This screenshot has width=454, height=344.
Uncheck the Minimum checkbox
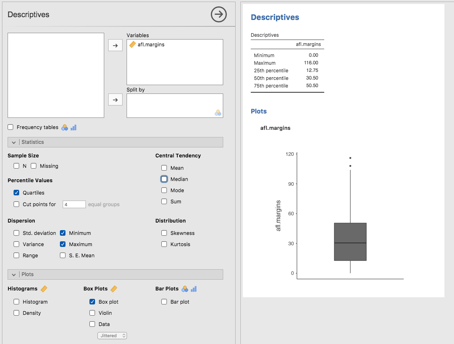[63, 233]
